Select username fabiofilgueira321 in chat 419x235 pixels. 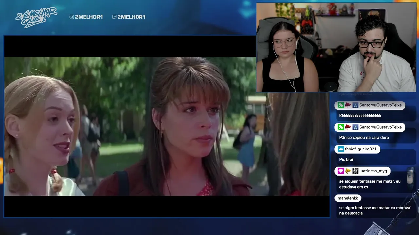coord(361,149)
